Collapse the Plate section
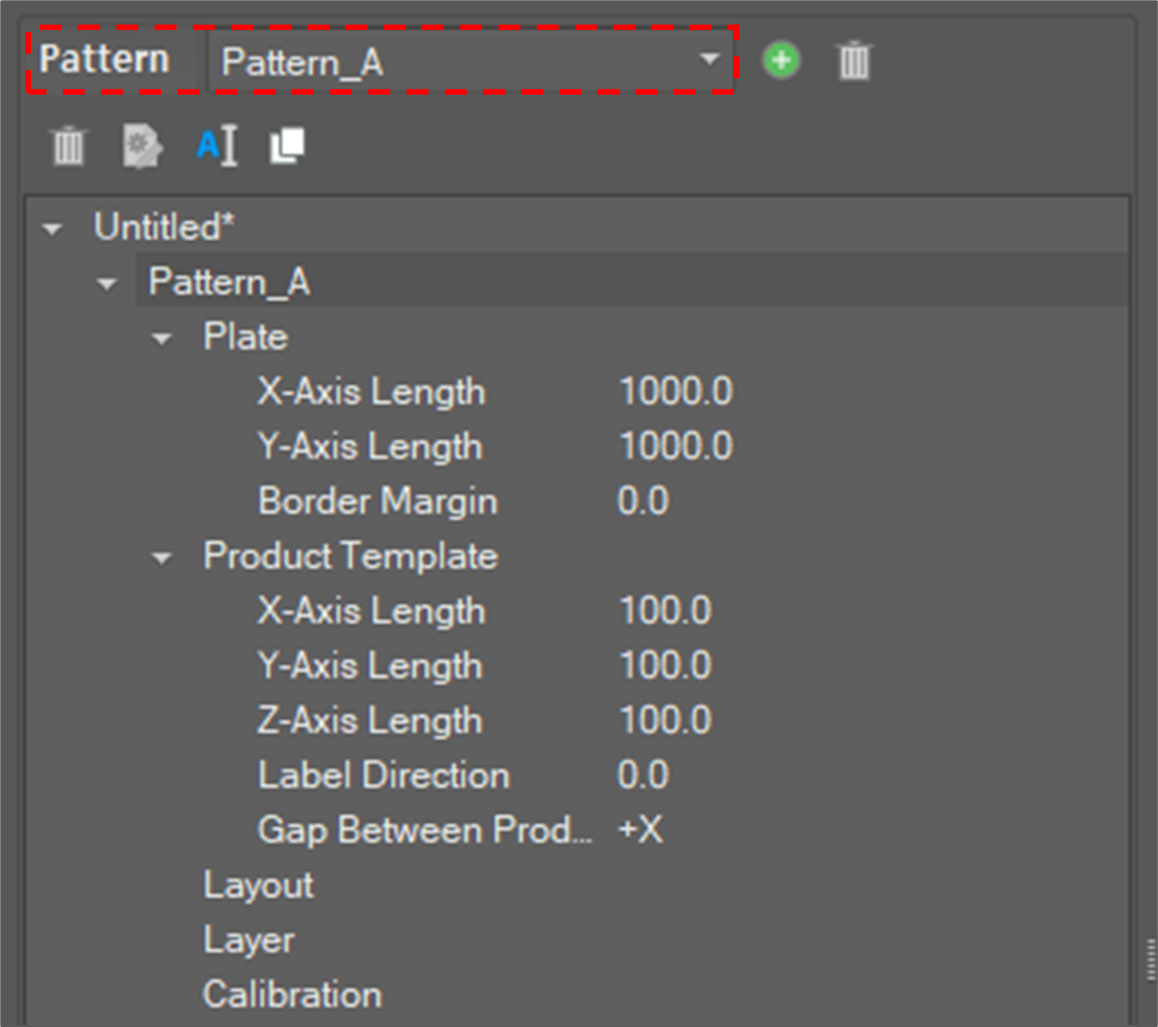The image size is (1158, 1027). click(x=162, y=339)
